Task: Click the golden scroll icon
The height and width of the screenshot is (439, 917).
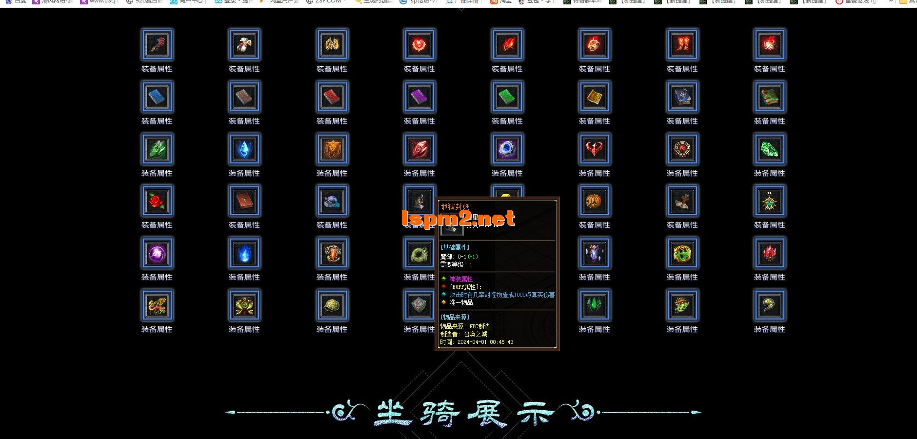Action: pos(595,97)
